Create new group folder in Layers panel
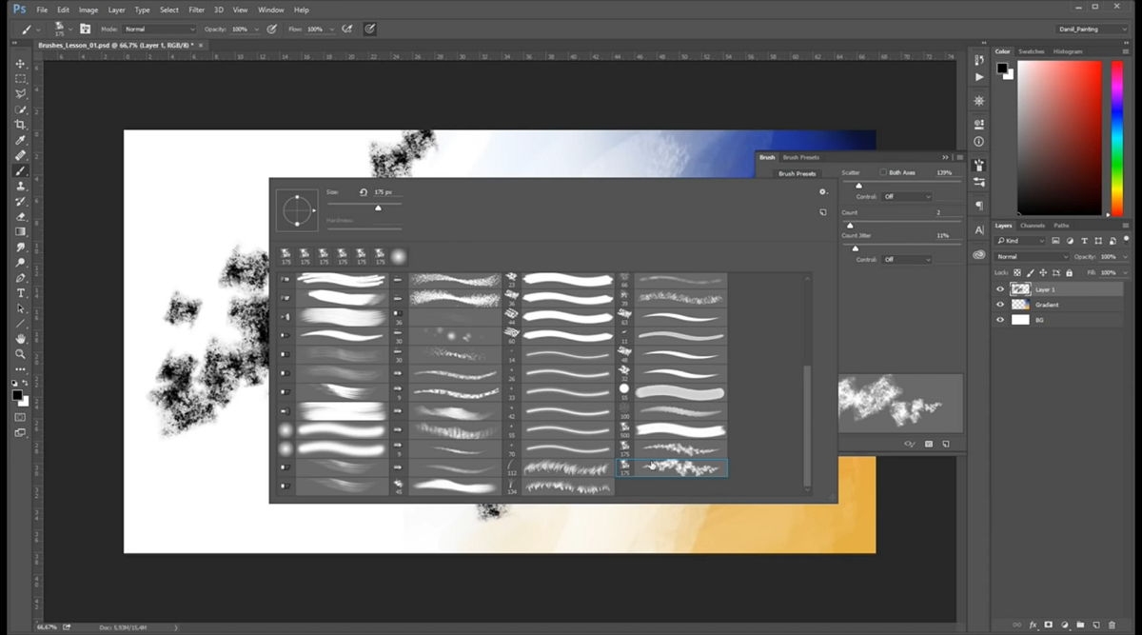1142x635 pixels. [x=1081, y=625]
